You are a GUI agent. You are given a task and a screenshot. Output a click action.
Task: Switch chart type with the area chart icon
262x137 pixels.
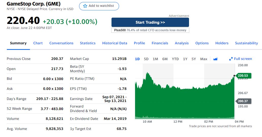click(x=215, y=59)
